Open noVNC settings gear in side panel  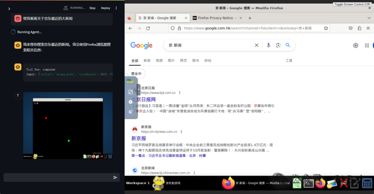131,102
